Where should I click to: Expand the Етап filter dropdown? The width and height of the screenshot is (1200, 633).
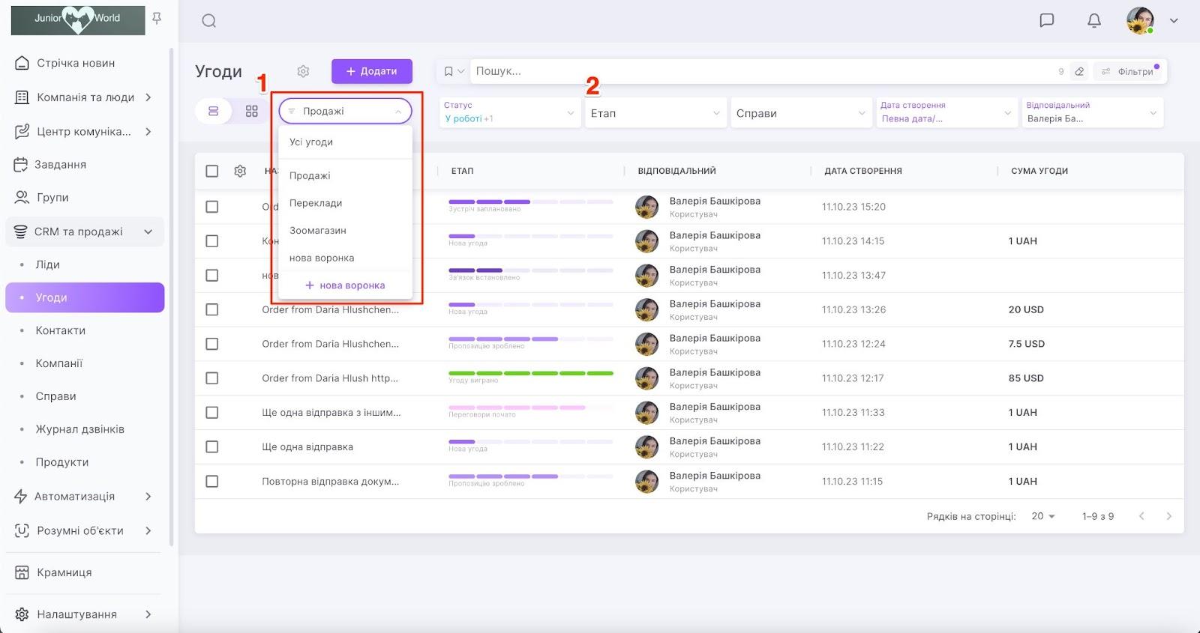pyautogui.click(x=655, y=113)
